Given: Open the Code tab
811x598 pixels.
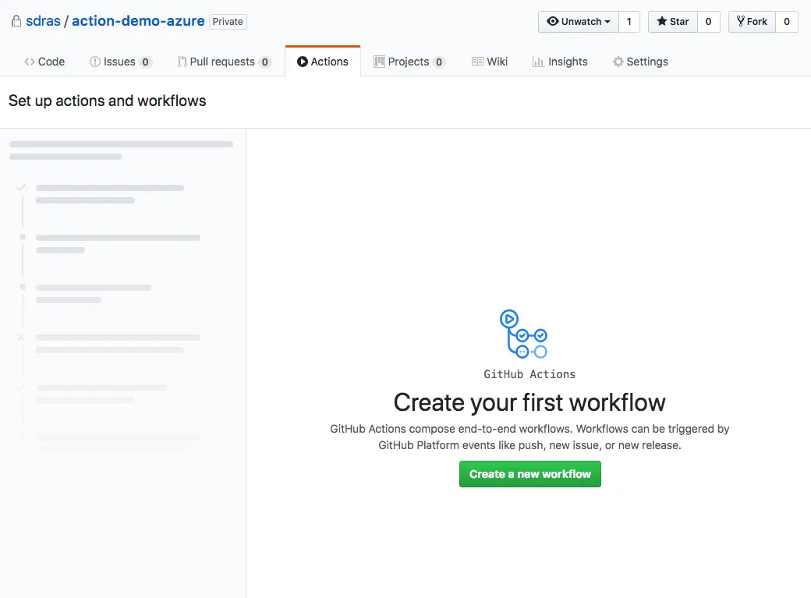Looking at the screenshot, I should [44, 62].
